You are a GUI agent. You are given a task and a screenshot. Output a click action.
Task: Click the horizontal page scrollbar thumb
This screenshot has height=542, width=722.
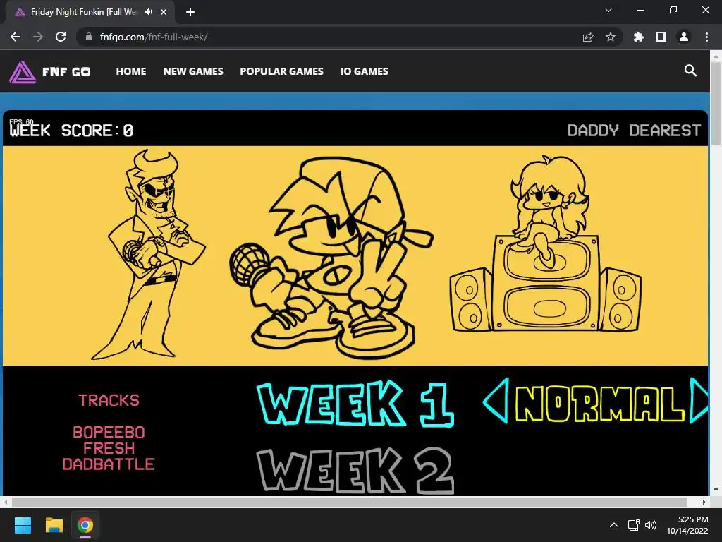(x=349, y=502)
